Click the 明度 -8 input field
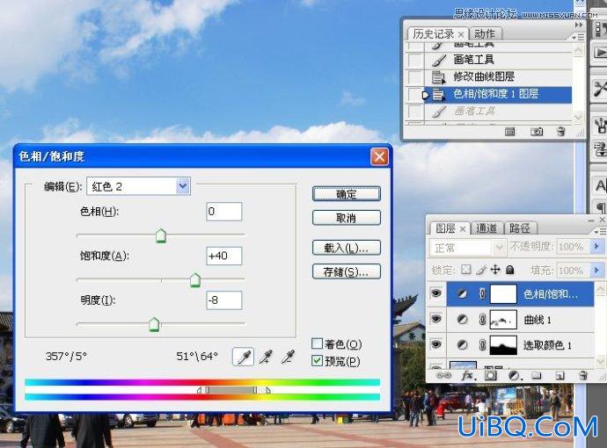Image resolution: width=607 pixels, height=448 pixels. tap(224, 300)
